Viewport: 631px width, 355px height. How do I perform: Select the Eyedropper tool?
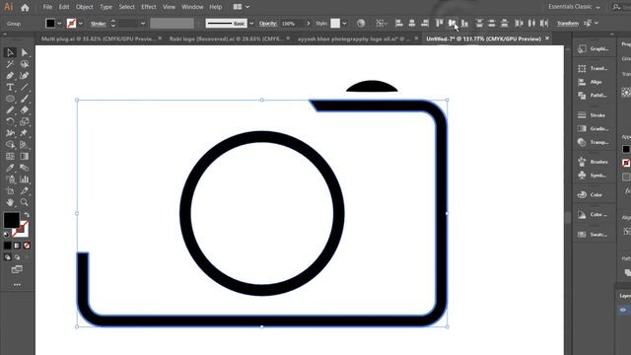10,168
